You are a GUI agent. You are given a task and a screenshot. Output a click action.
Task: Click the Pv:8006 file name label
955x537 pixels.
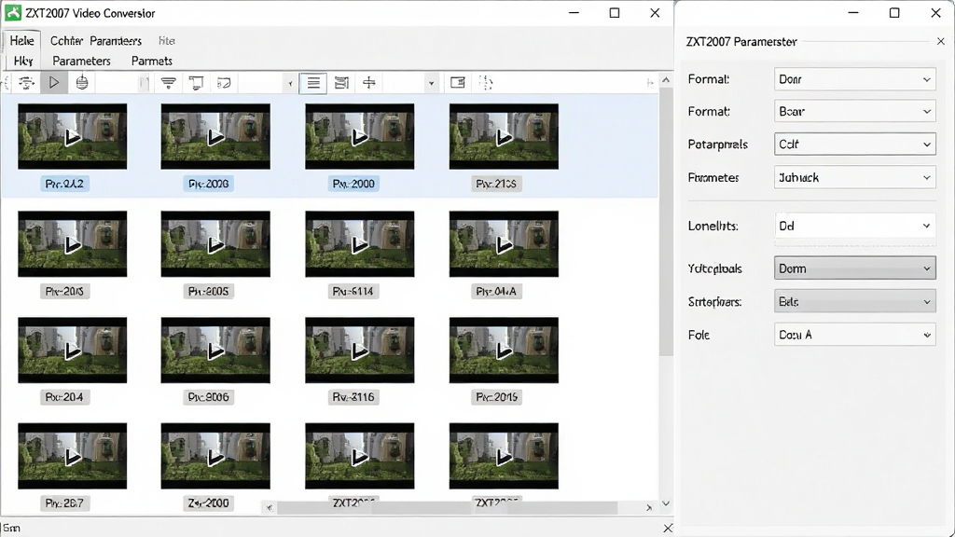pos(208,397)
